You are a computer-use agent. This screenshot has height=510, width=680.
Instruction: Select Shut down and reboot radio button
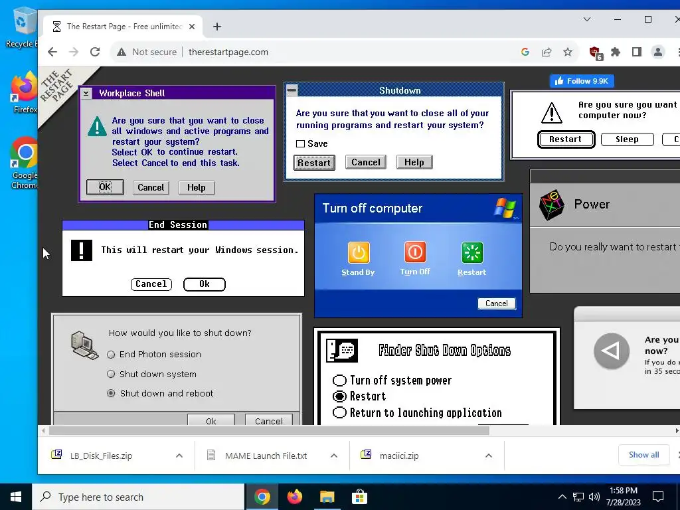[111, 393]
